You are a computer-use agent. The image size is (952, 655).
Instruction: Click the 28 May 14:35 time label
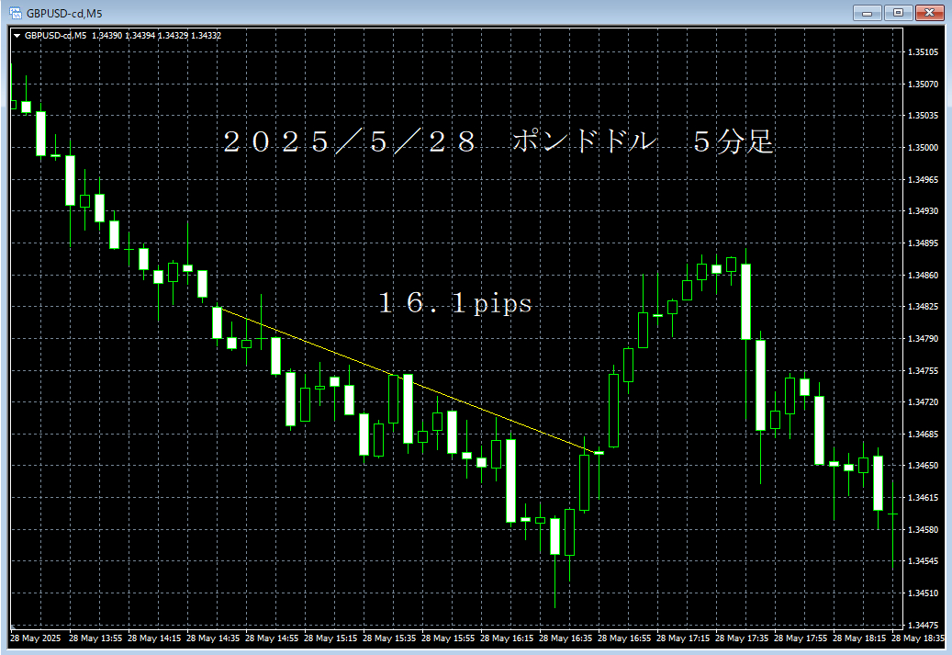click(x=212, y=638)
